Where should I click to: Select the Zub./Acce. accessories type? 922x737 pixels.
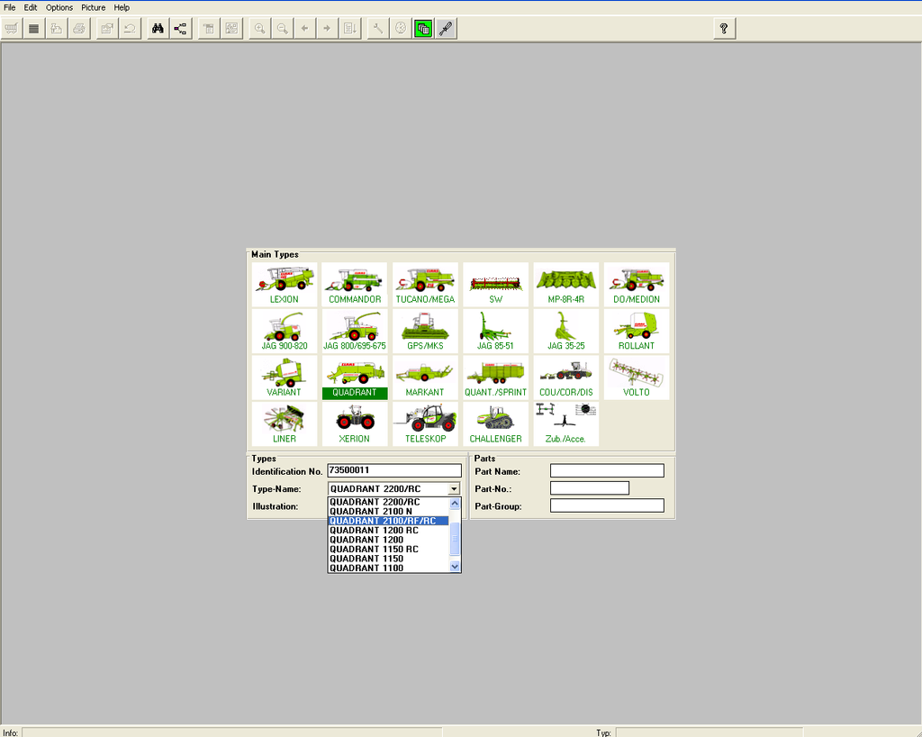tap(566, 424)
